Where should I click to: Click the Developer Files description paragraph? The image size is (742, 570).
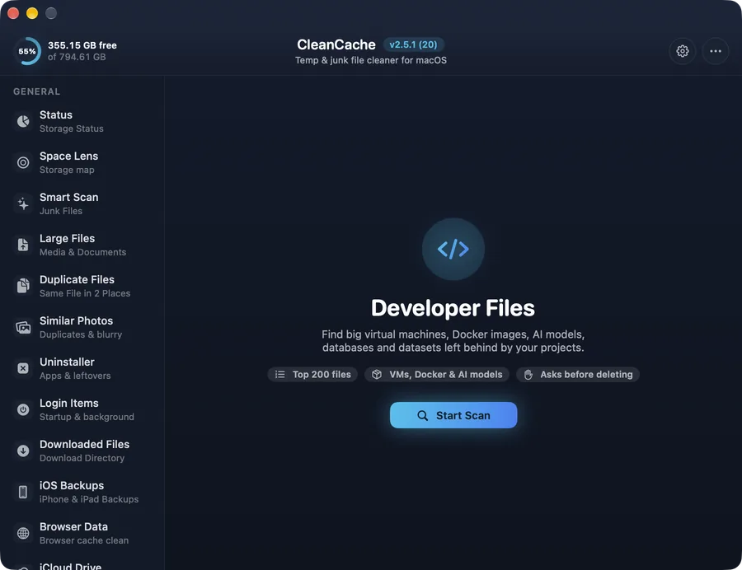click(453, 341)
